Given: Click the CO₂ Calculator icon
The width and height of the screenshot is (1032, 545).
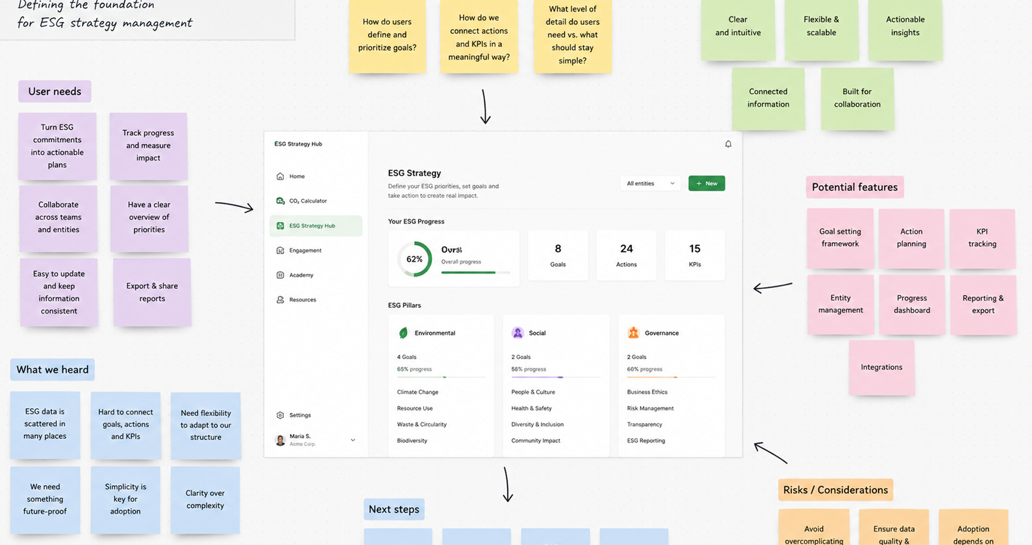Looking at the screenshot, I should pyautogui.click(x=280, y=201).
